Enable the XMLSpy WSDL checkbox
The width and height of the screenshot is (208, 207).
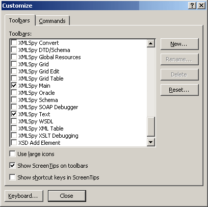click(x=14, y=121)
